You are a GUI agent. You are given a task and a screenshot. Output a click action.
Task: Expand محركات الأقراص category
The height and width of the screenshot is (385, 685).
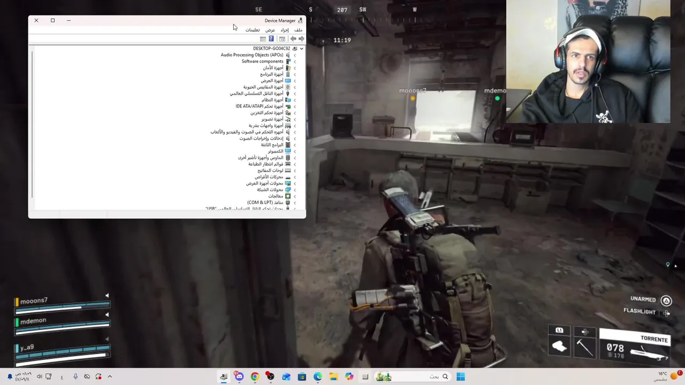coord(295,177)
